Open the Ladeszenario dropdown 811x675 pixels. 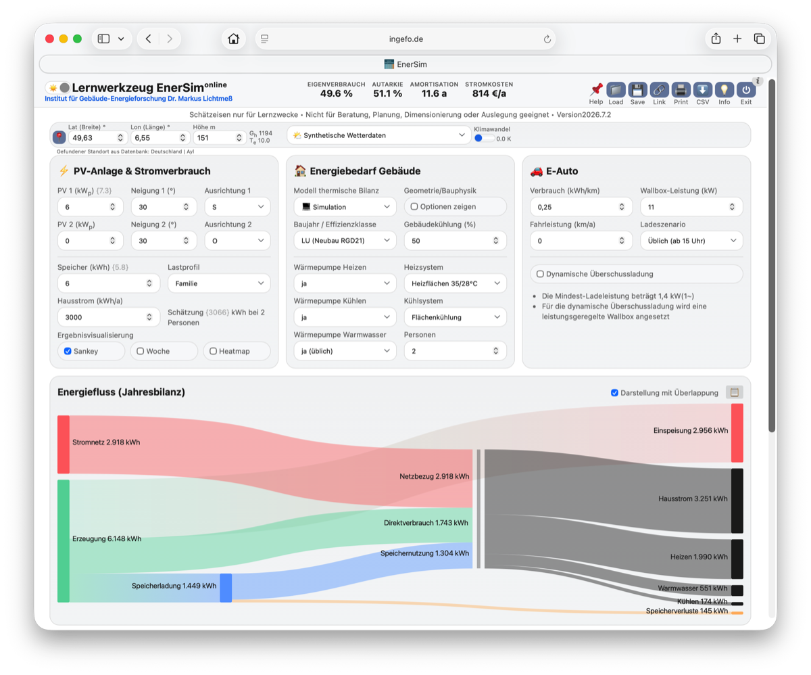[691, 240]
